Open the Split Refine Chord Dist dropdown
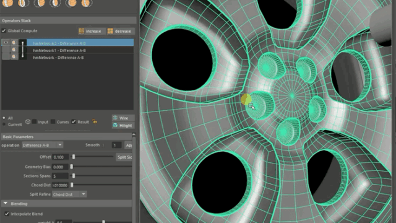The height and width of the screenshot is (223, 396). pos(69,194)
